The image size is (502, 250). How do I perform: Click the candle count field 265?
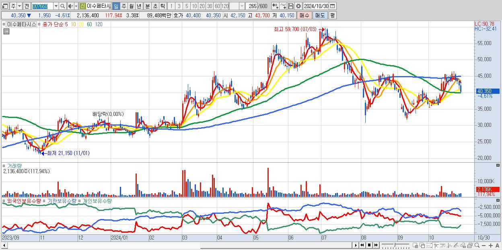point(252,6)
